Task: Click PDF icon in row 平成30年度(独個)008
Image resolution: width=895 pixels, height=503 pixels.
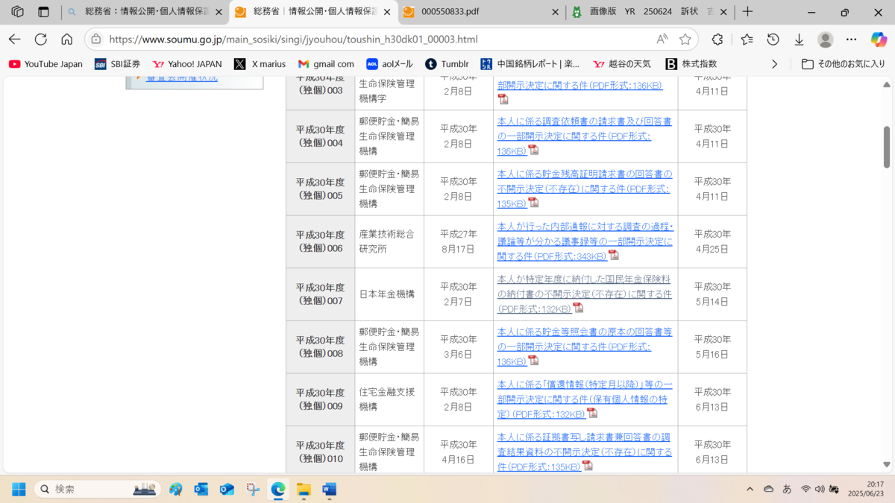Action: click(533, 360)
